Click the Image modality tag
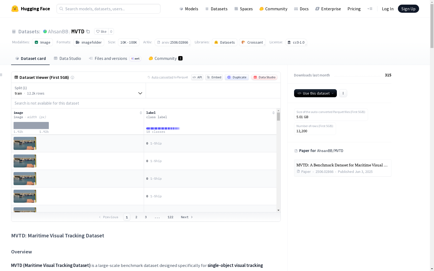Viewport: 434px width, 271px height. [x=43, y=42]
